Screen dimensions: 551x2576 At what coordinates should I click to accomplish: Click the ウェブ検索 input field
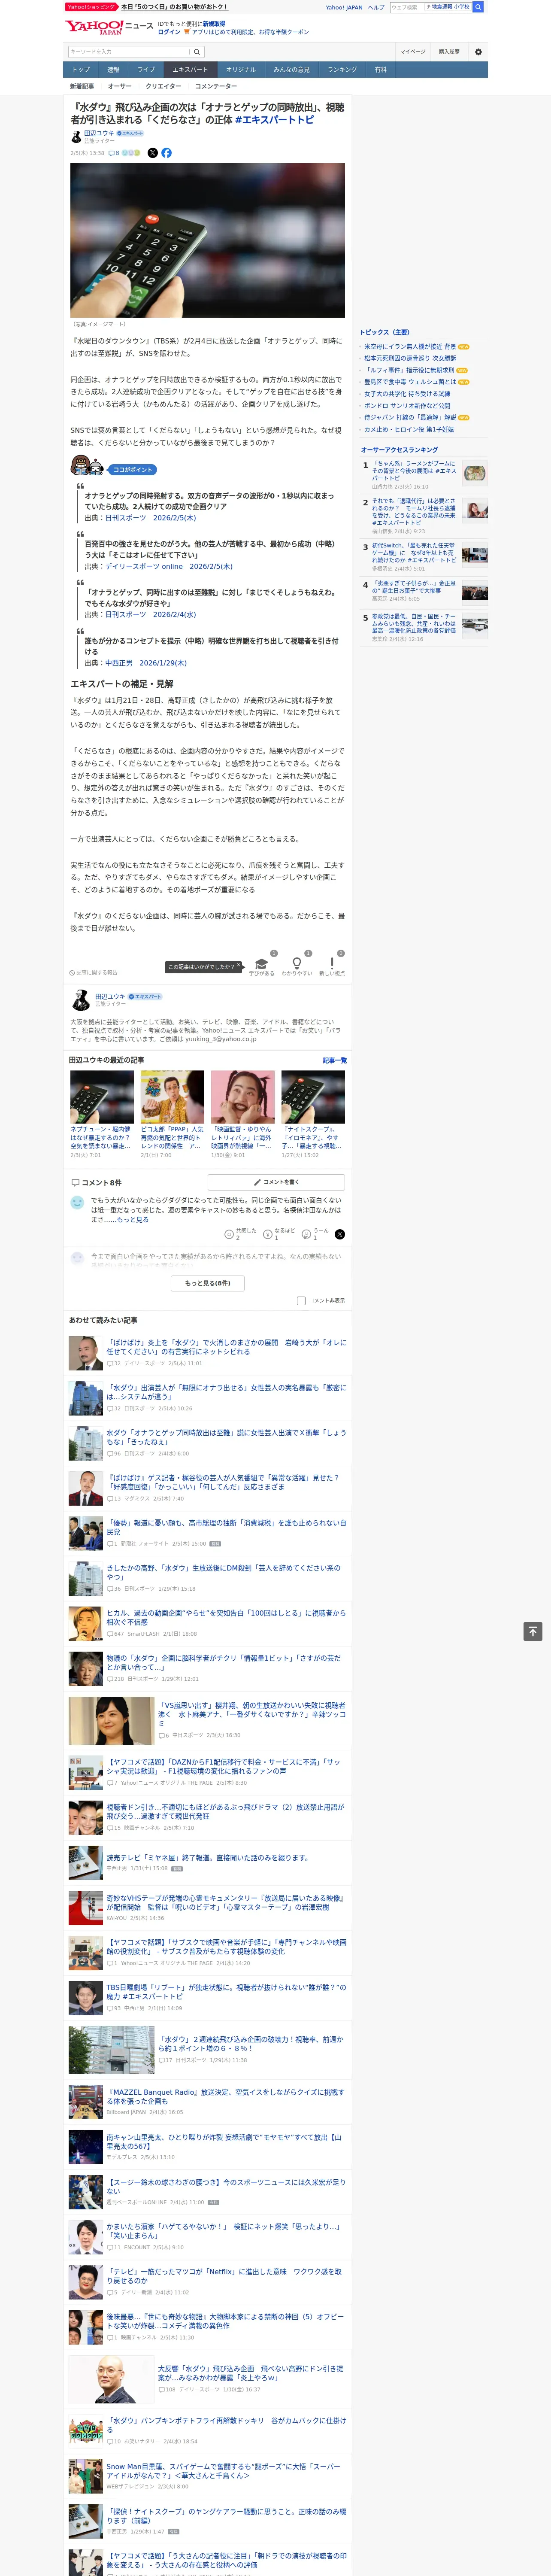[407, 7]
